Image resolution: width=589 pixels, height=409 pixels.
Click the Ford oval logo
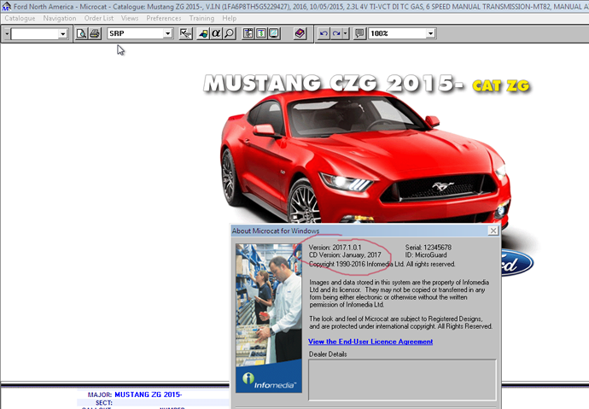click(x=517, y=263)
